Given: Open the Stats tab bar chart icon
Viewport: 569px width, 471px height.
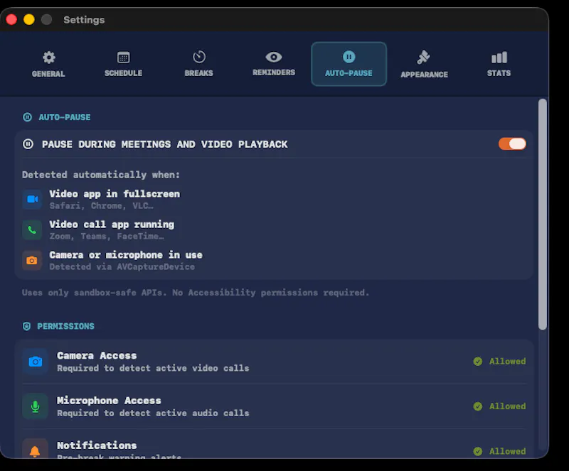Looking at the screenshot, I should point(499,58).
